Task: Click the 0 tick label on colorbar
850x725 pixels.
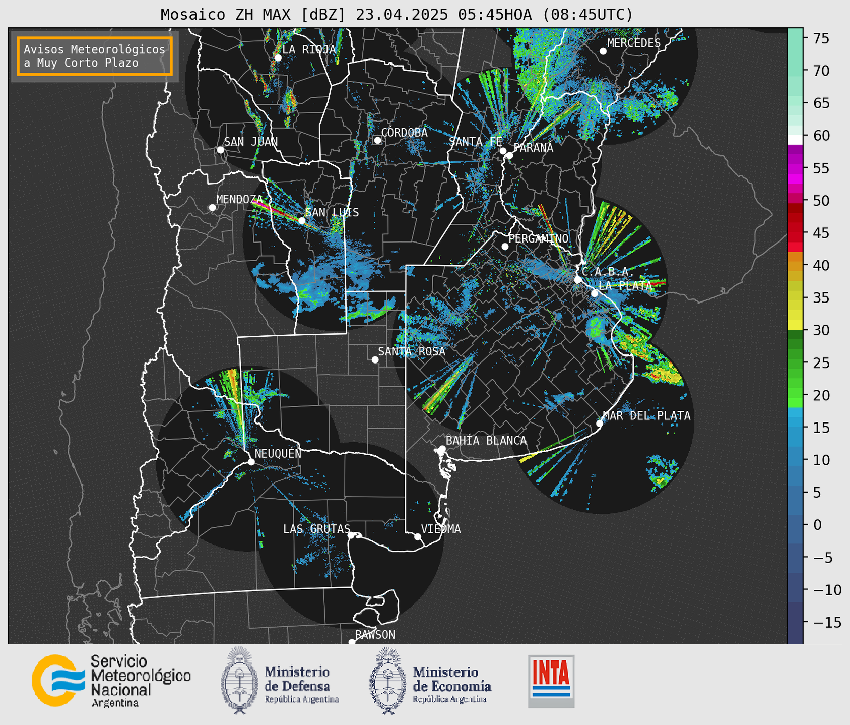Action: 817,525
